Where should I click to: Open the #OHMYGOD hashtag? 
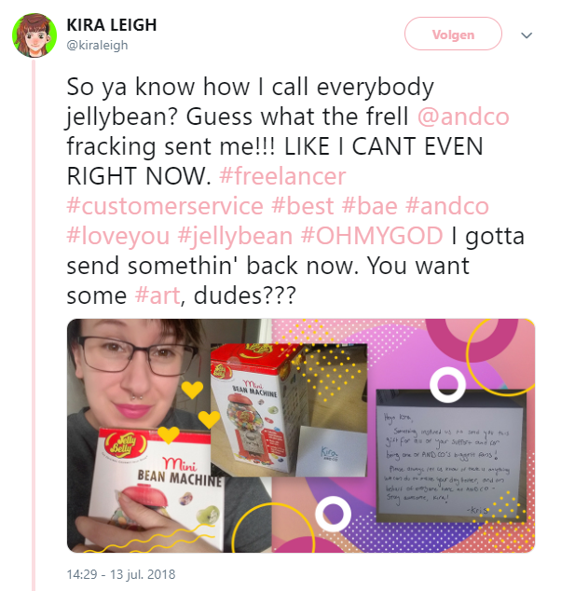(x=372, y=236)
